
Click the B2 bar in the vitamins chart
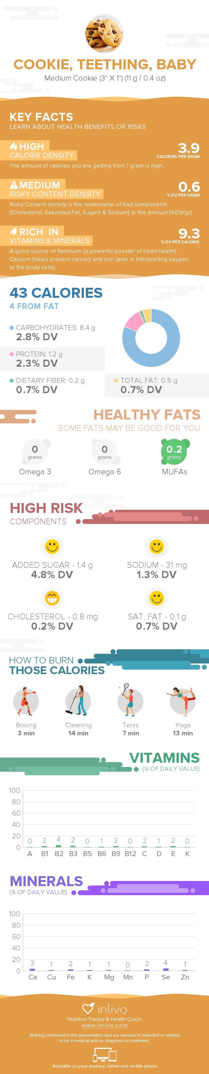pos(59,846)
